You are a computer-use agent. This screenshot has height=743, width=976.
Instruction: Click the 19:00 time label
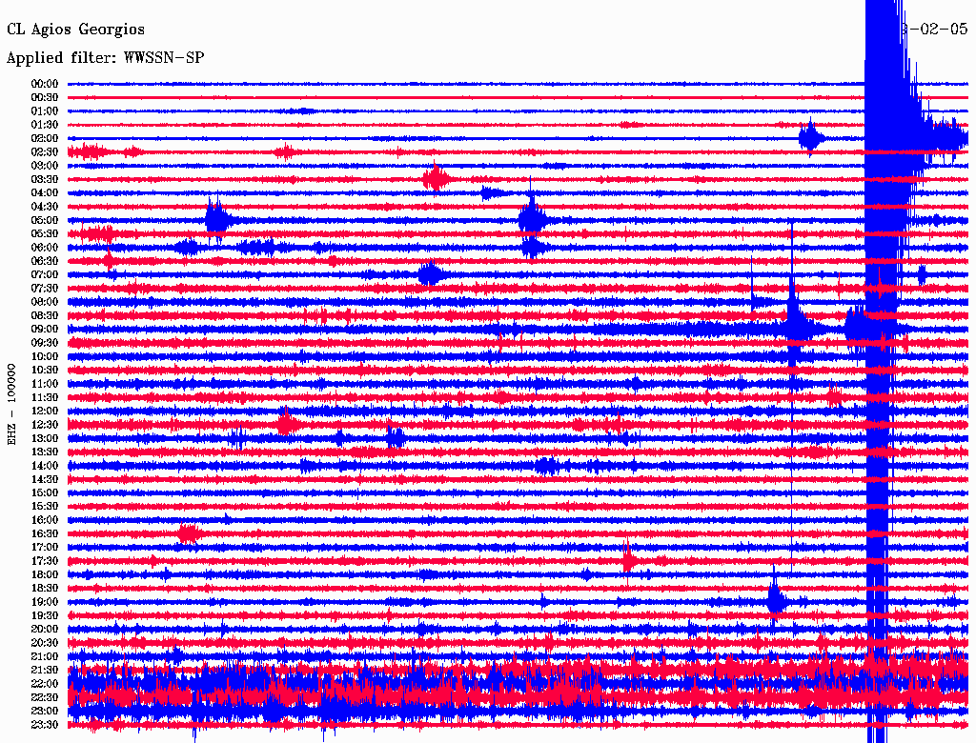[45, 602]
